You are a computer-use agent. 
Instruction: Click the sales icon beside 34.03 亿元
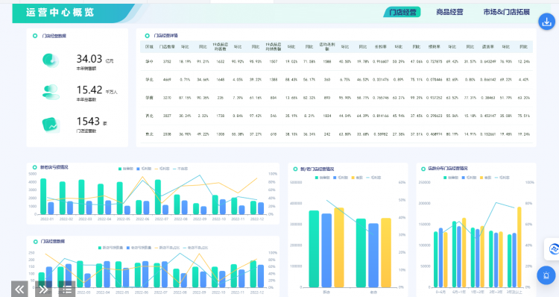coord(51,60)
